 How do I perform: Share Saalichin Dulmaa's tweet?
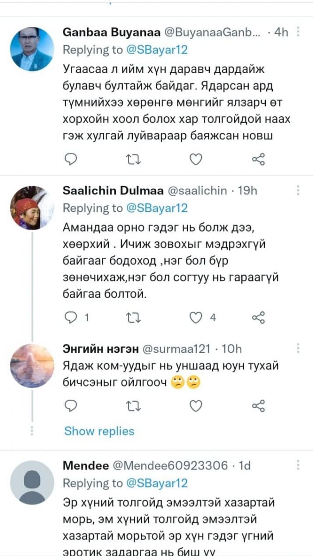point(258,317)
